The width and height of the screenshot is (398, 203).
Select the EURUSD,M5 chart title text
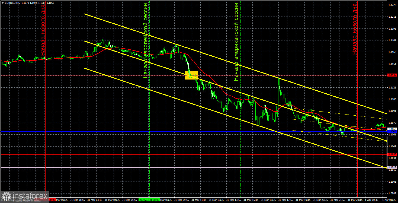pos(12,3)
